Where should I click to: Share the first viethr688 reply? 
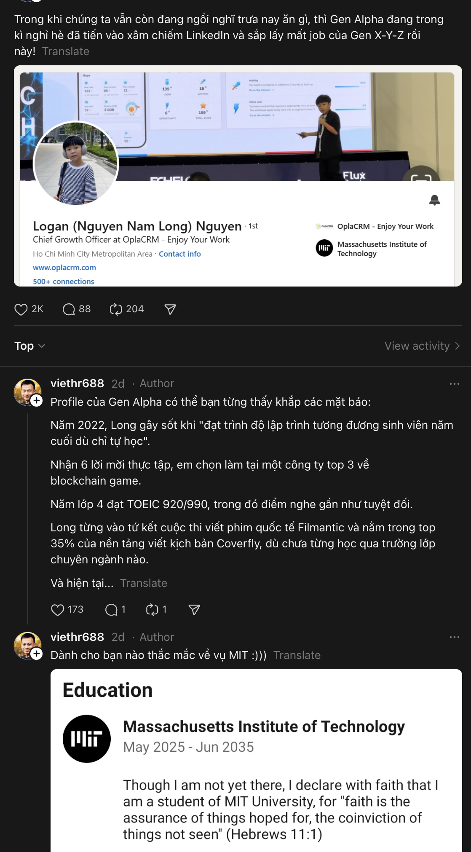point(194,610)
